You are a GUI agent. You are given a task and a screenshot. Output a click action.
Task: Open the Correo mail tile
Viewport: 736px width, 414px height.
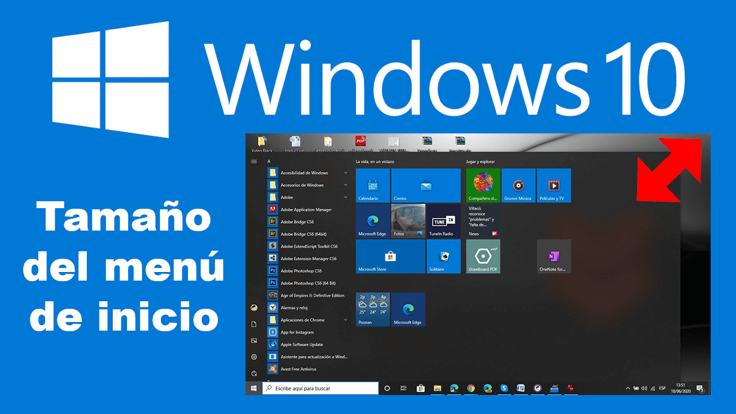point(426,185)
